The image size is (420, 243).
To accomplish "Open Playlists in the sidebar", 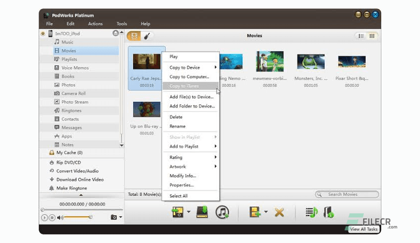I will coord(69,59).
